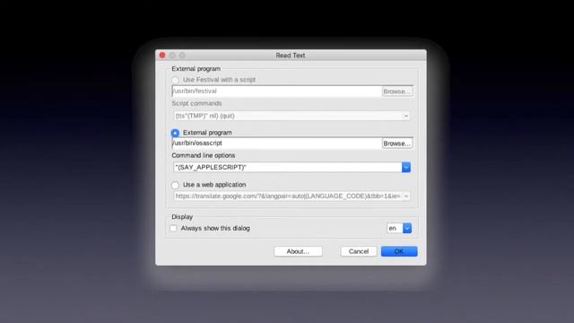This screenshot has width=574, height=323.
Task: Click the Script commands label
Action: pyautogui.click(x=196, y=103)
